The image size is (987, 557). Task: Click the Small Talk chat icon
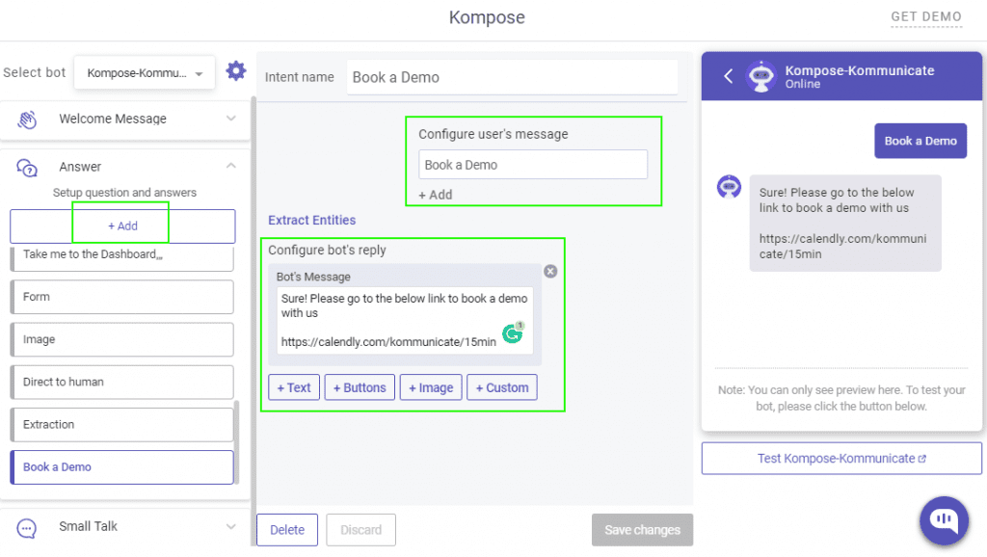coord(27,527)
